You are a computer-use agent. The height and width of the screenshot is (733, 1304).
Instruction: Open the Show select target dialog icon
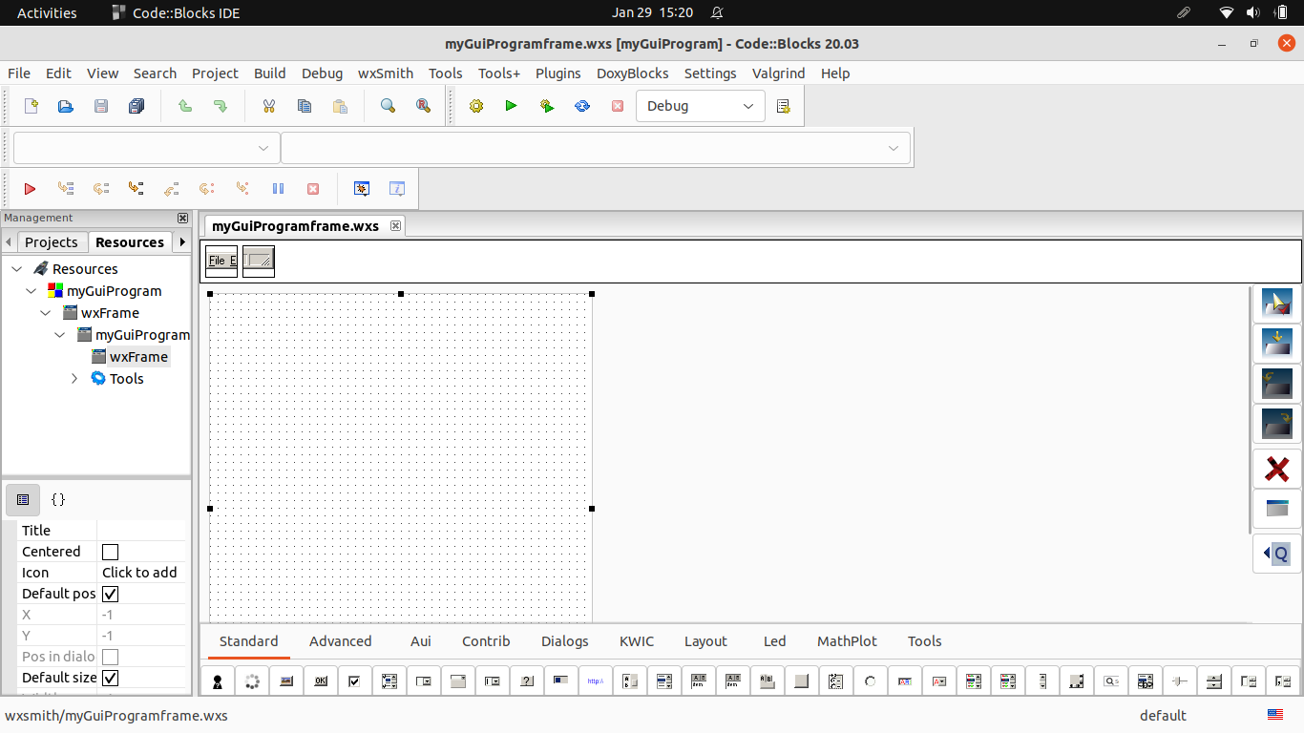coord(784,106)
